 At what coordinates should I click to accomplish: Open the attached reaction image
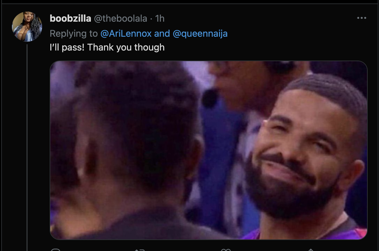[209, 150]
